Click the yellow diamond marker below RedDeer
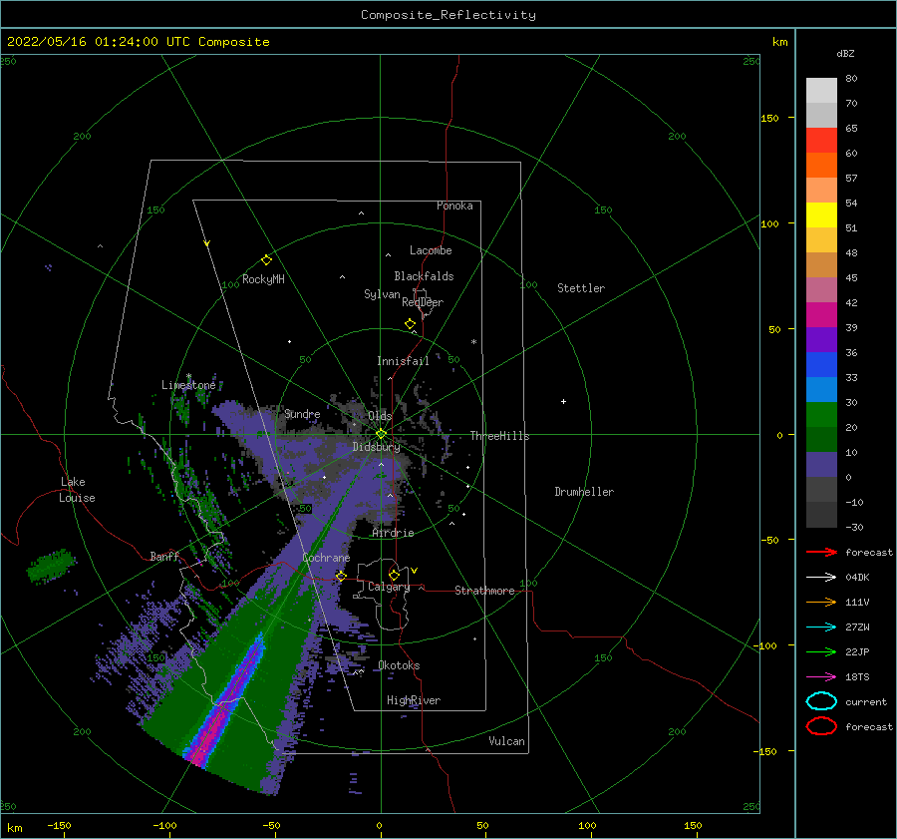Viewport: 897px width, 839px height. [x=410, y=324]
